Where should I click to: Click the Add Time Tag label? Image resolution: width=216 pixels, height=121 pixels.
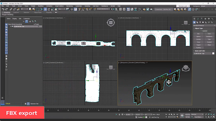tap(155, 117)
